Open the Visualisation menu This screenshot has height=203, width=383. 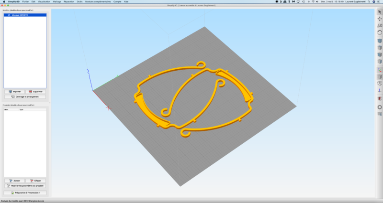pyautogui.click(x=45, y=2)
